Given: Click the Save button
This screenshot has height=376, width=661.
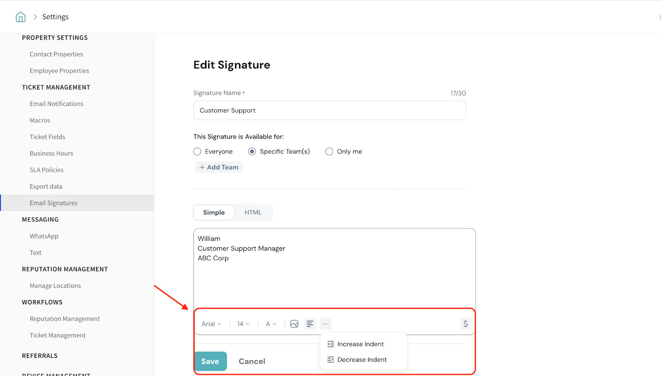Looking at the screenshot, I should (x=210, y=362).
